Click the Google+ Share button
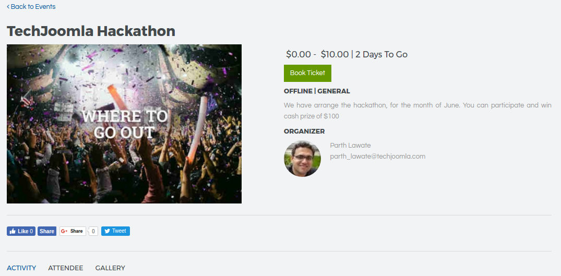561x276 pixels. tap(73, 231)
